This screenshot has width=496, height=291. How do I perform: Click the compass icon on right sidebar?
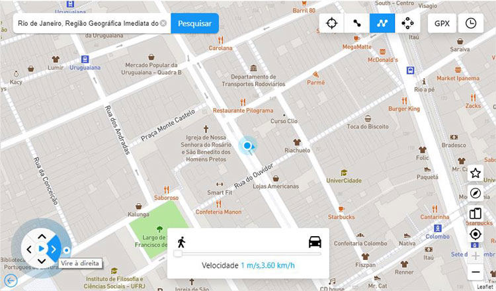(475, 193)
